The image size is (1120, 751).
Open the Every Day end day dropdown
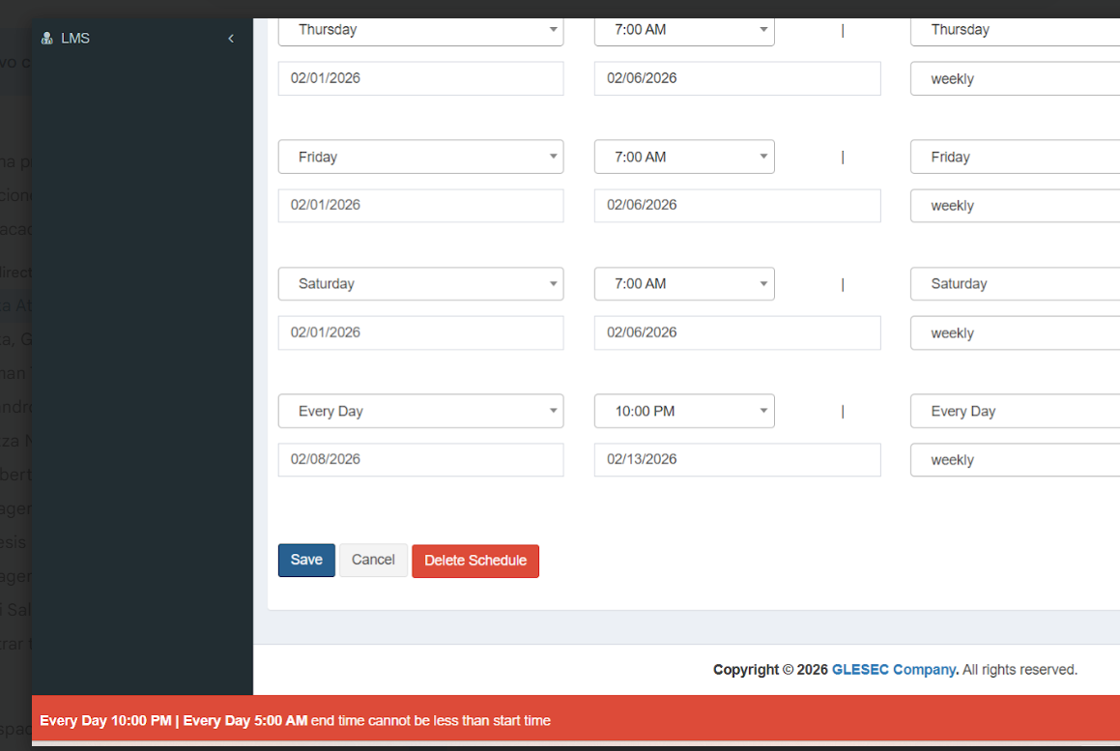pyautogui.click(x=1015, y=411)
